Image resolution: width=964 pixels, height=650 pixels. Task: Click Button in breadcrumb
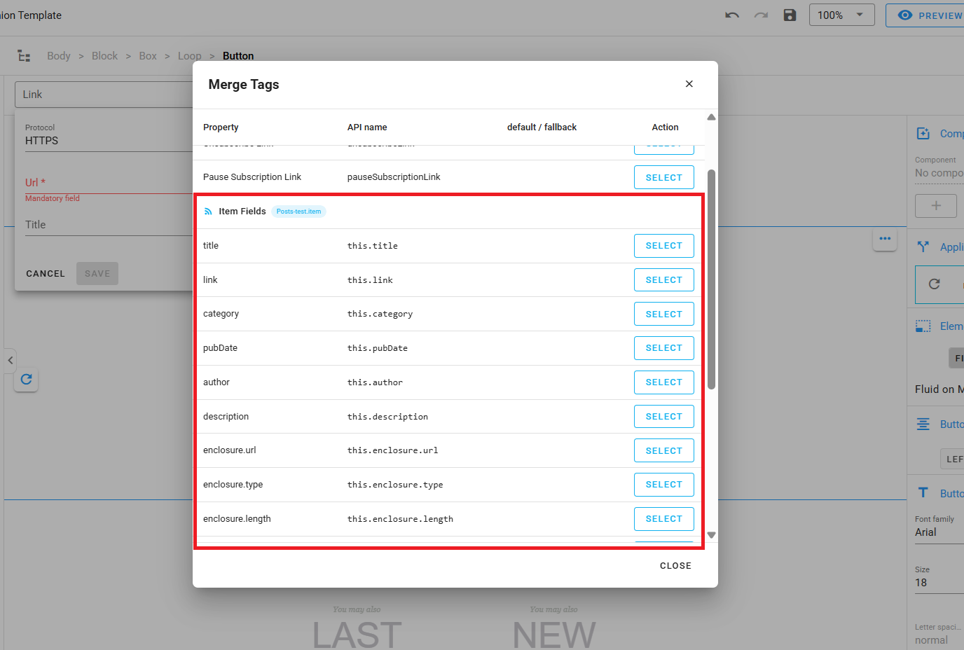click(238, 56)
